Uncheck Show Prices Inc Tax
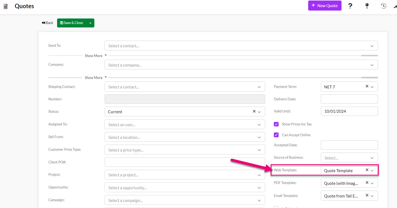Viewport: 397px width, 208px height. [276, 124]
